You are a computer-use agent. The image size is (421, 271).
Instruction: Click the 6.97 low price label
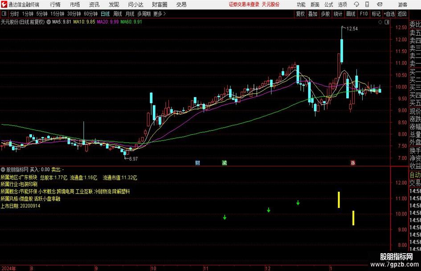pyautogui.click(x=133, y=159)
